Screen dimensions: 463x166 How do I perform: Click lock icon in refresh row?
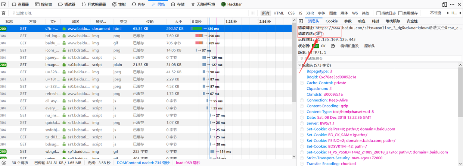coord(64,93)
